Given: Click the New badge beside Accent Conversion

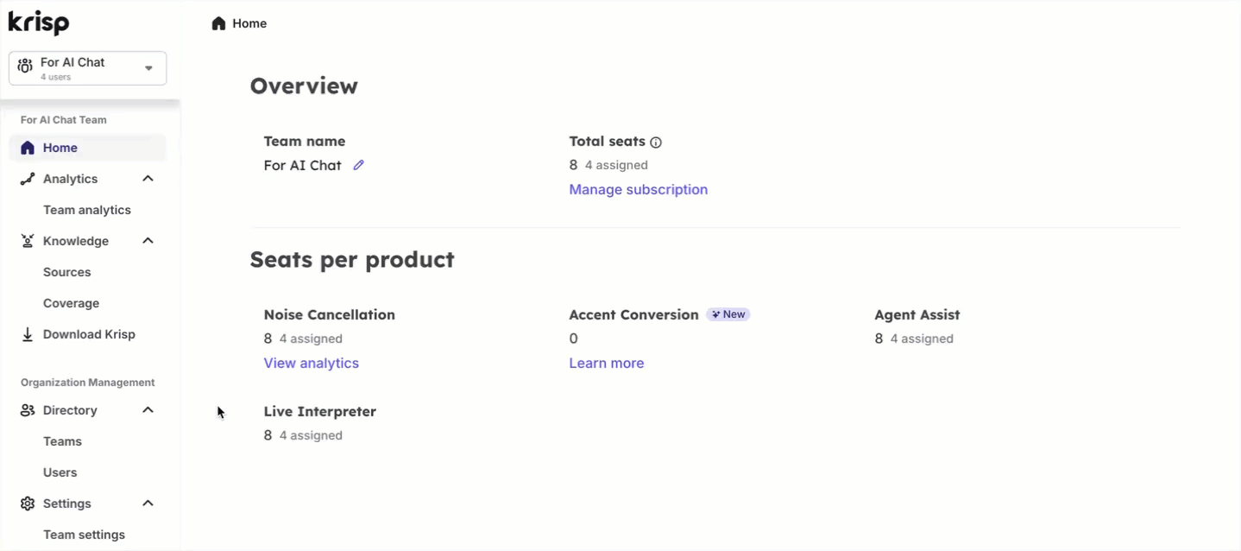Looking at the screenshot, I should point(728,314).
